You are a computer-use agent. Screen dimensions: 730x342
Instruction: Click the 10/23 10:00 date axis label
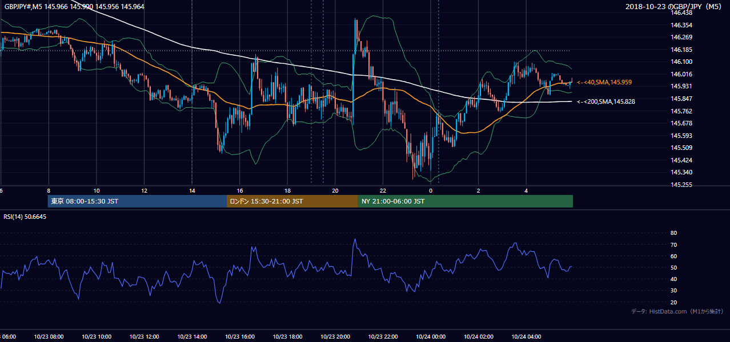97,337
